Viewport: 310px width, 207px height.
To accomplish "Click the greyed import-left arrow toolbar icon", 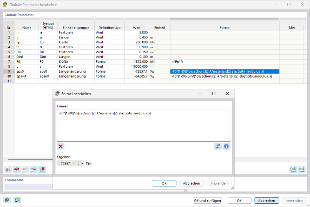I will tap(25, 169).
